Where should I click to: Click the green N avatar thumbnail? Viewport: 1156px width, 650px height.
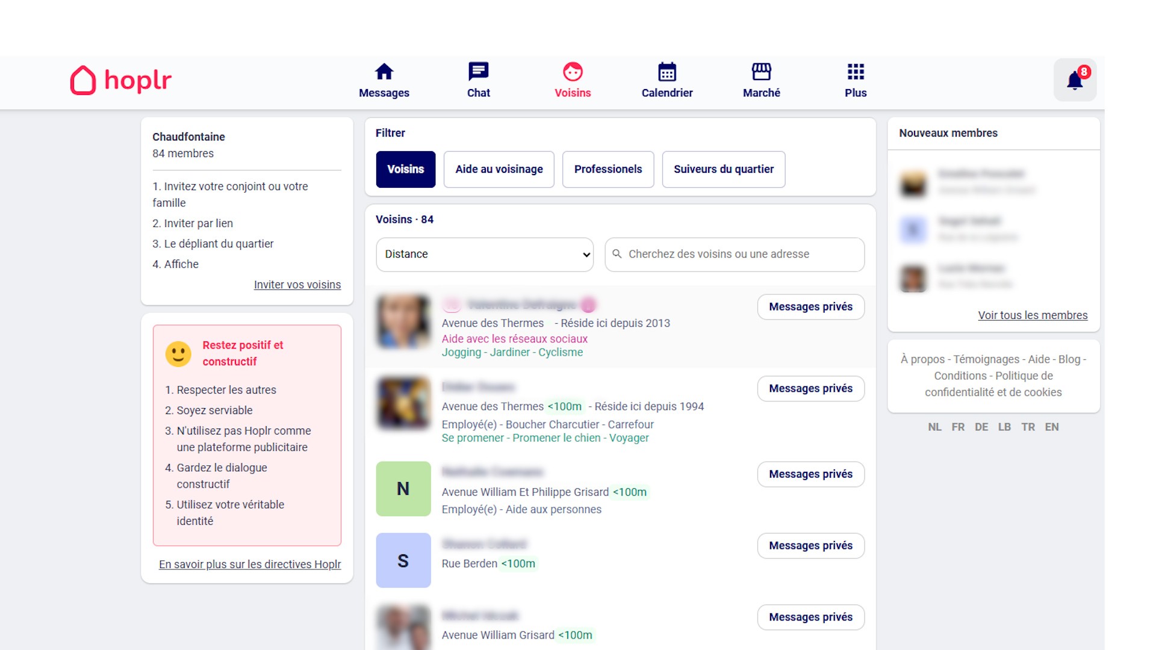click(x=403, y=489)
